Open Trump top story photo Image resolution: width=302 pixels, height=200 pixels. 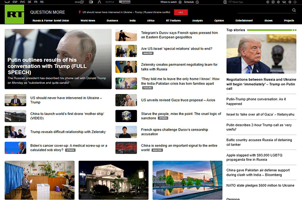[x=261, y=54]
